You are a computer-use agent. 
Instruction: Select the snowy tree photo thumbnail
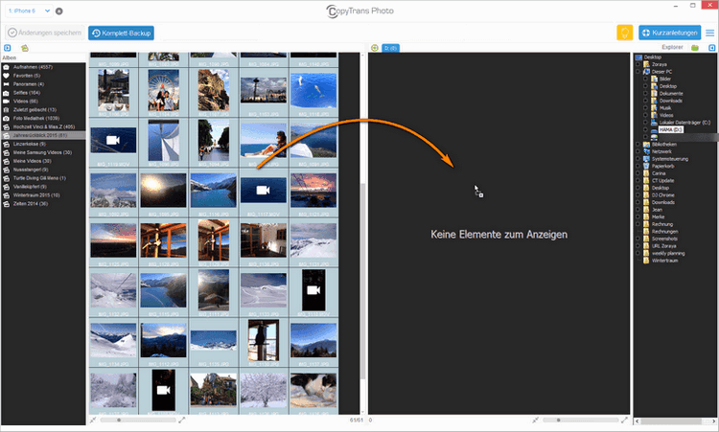[264, 390]
